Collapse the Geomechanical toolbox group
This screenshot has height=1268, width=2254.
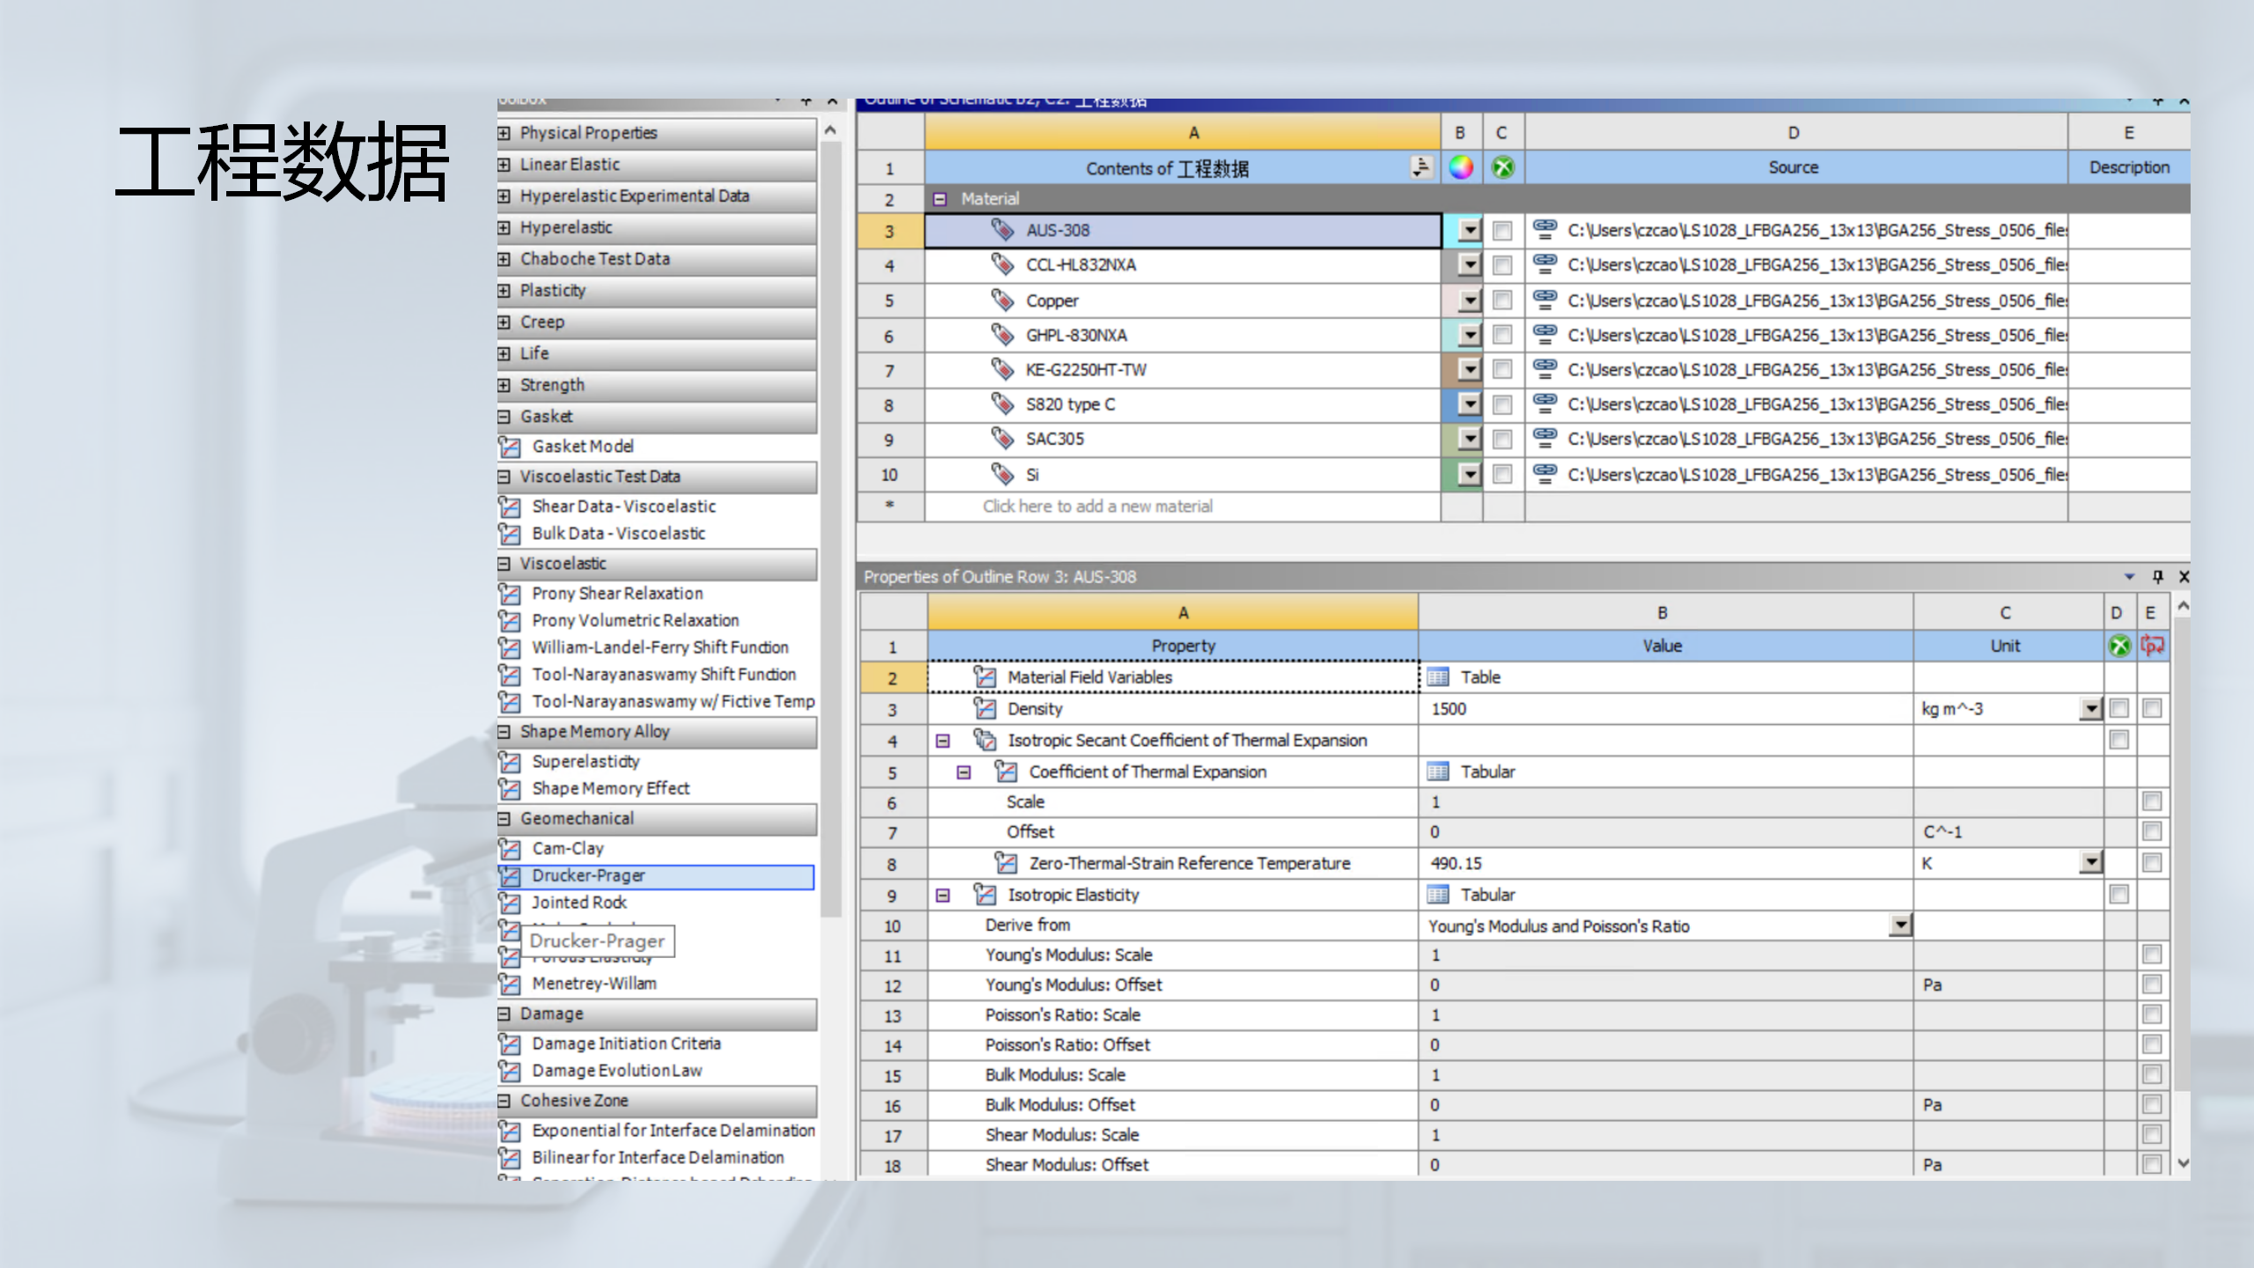click(x=505, y=819)
